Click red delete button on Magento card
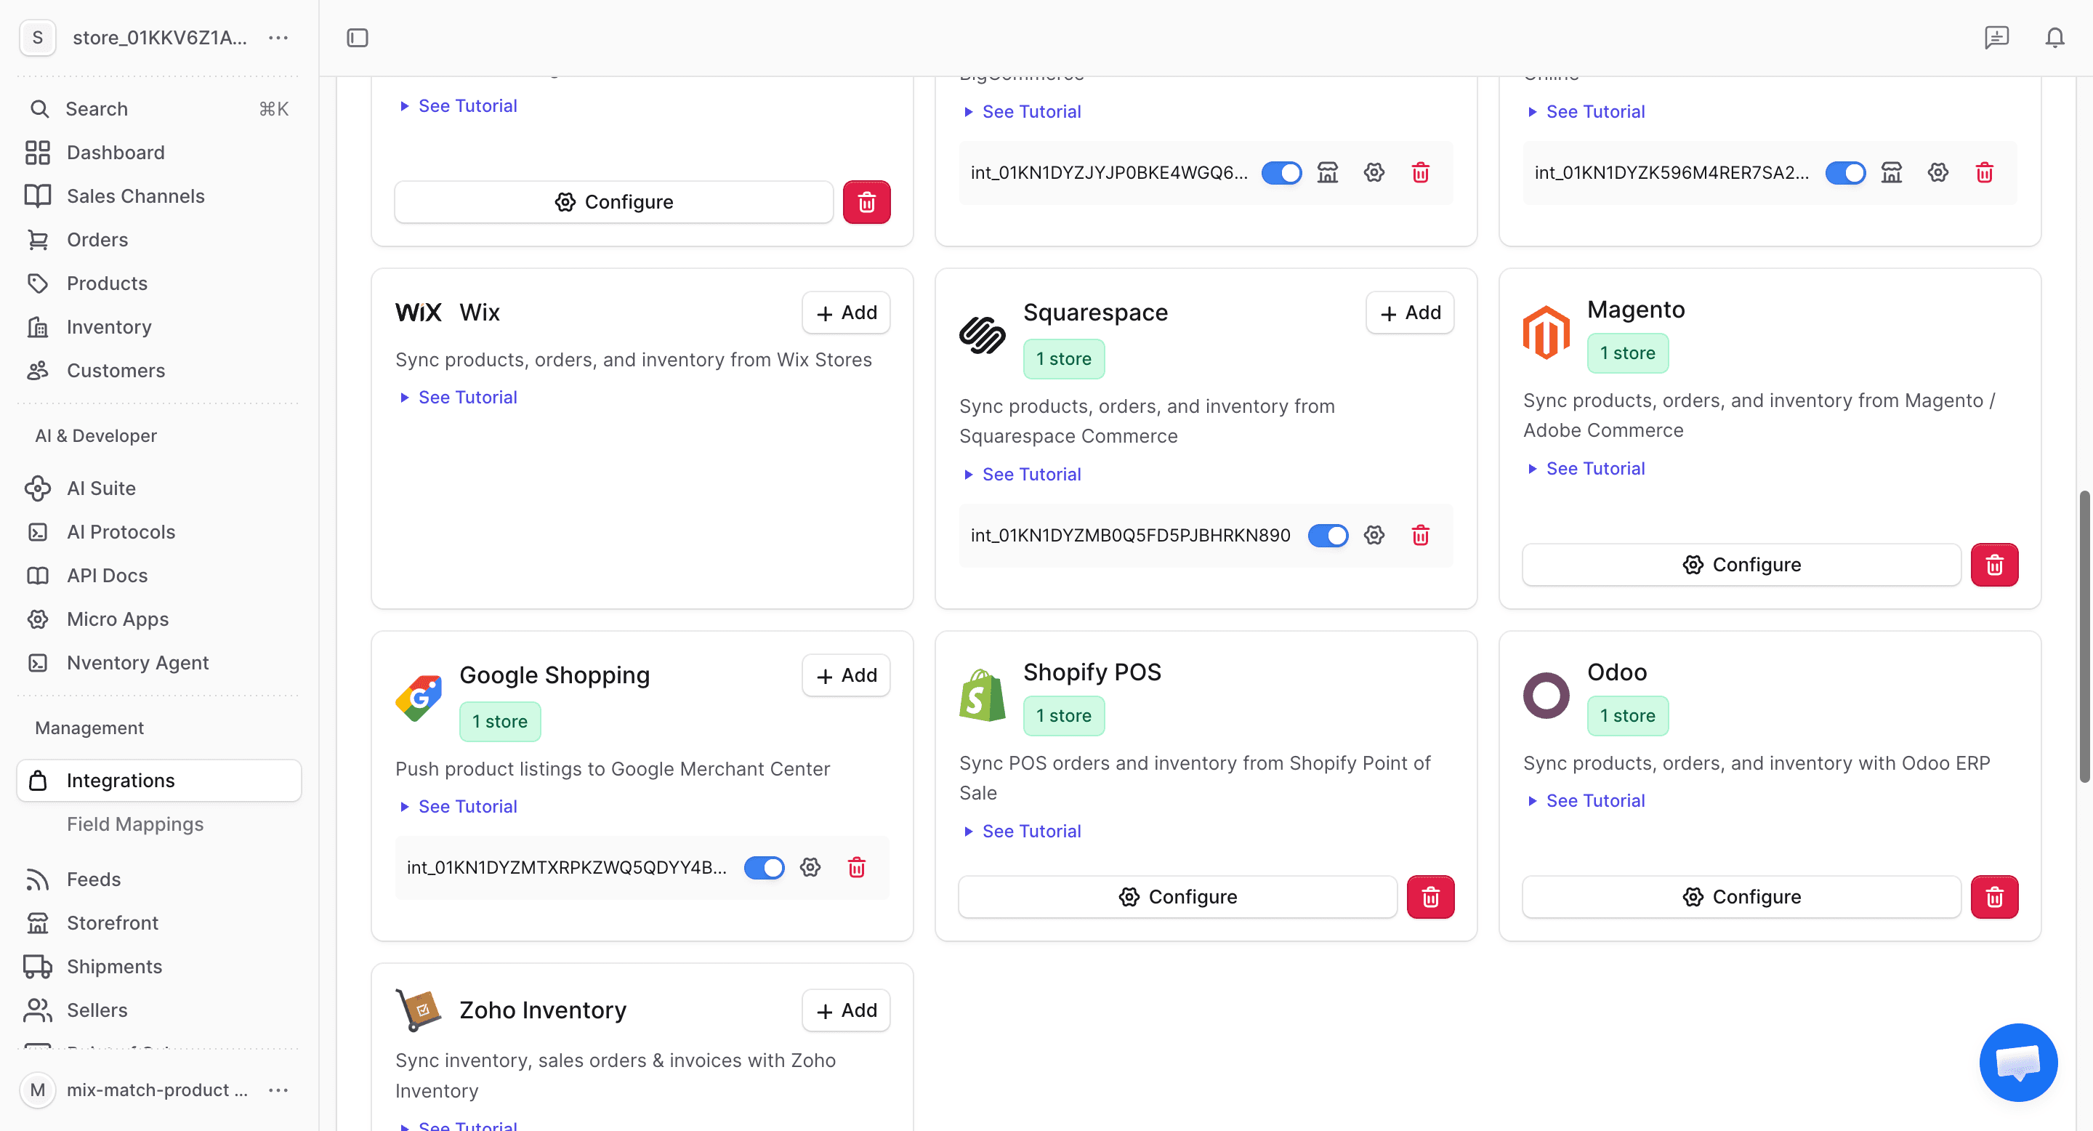The width and height of the screenshot is (2093, 1131). click(1994, 565)
